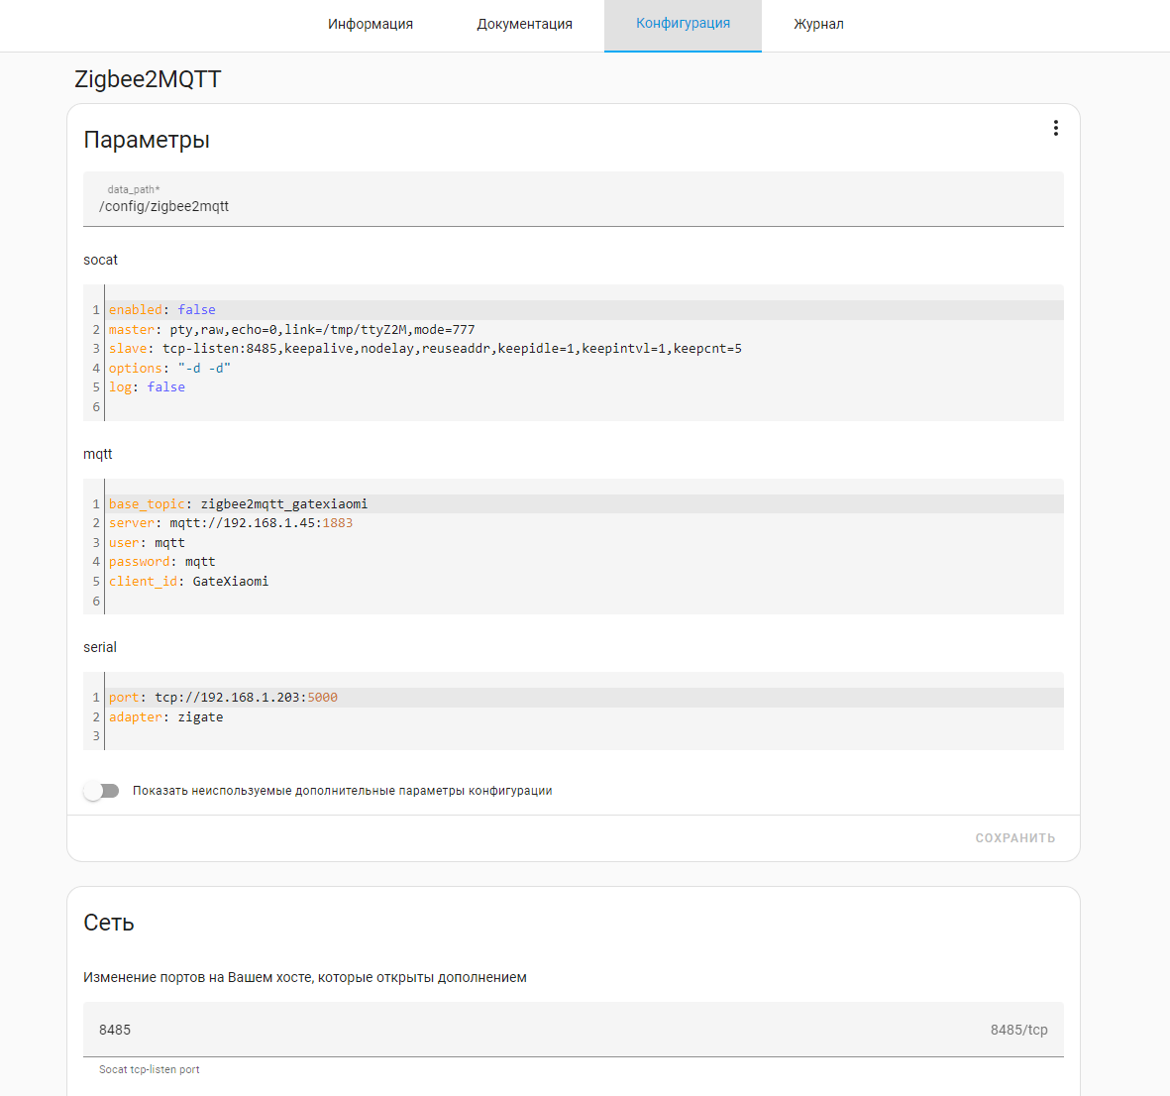Viewport: 1170px width, 1096px height.
Task: Switch to the Документация tab
Action: (524, 25)
